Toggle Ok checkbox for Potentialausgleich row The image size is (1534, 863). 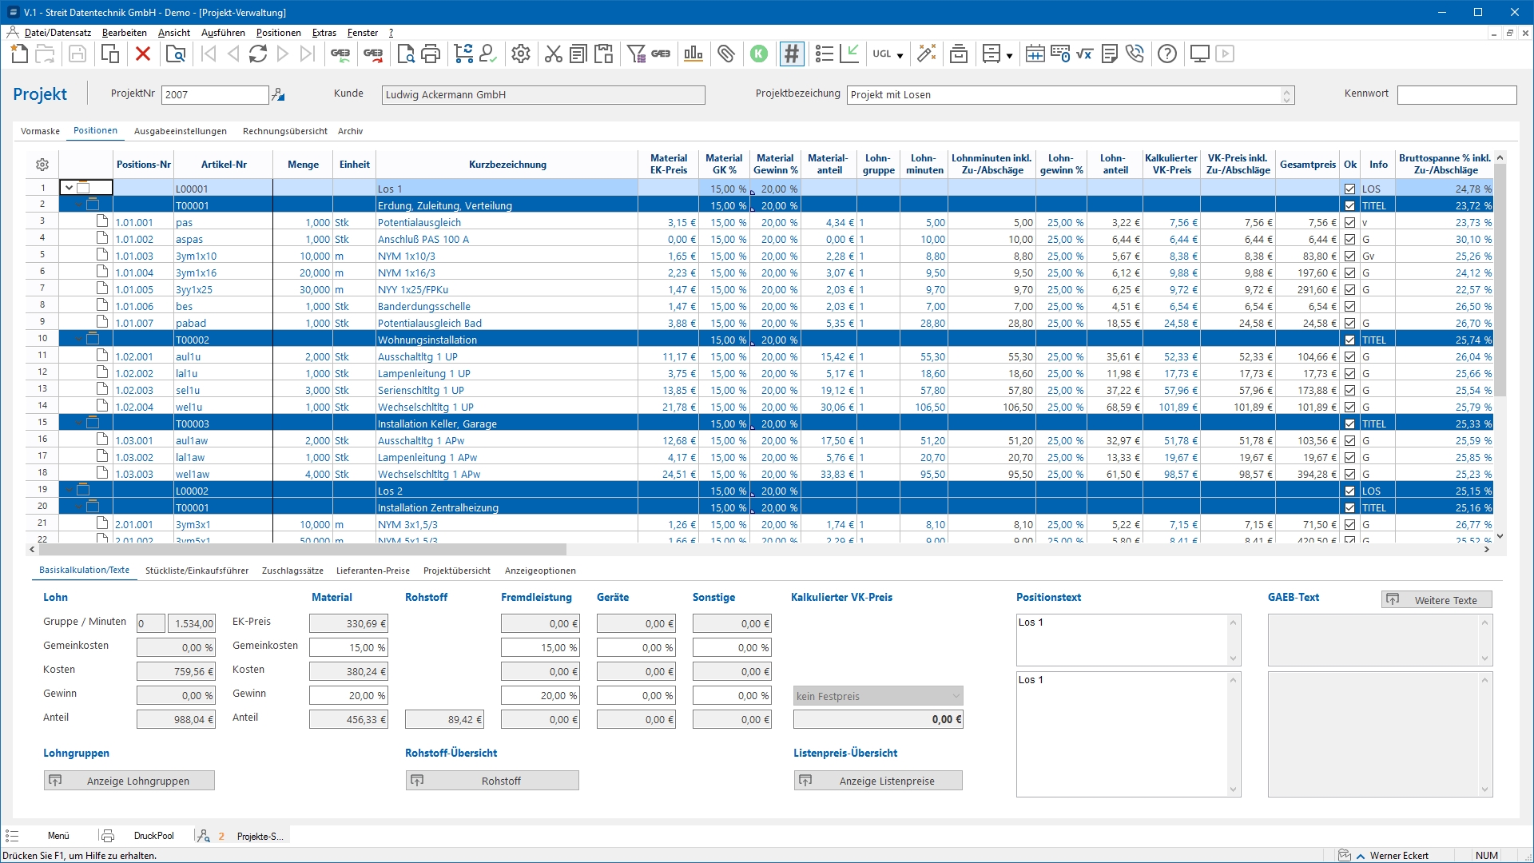[x=1349, y=223]
